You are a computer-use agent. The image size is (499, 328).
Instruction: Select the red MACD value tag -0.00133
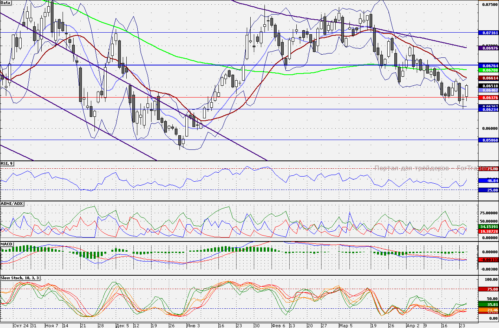tap(488, 260)
